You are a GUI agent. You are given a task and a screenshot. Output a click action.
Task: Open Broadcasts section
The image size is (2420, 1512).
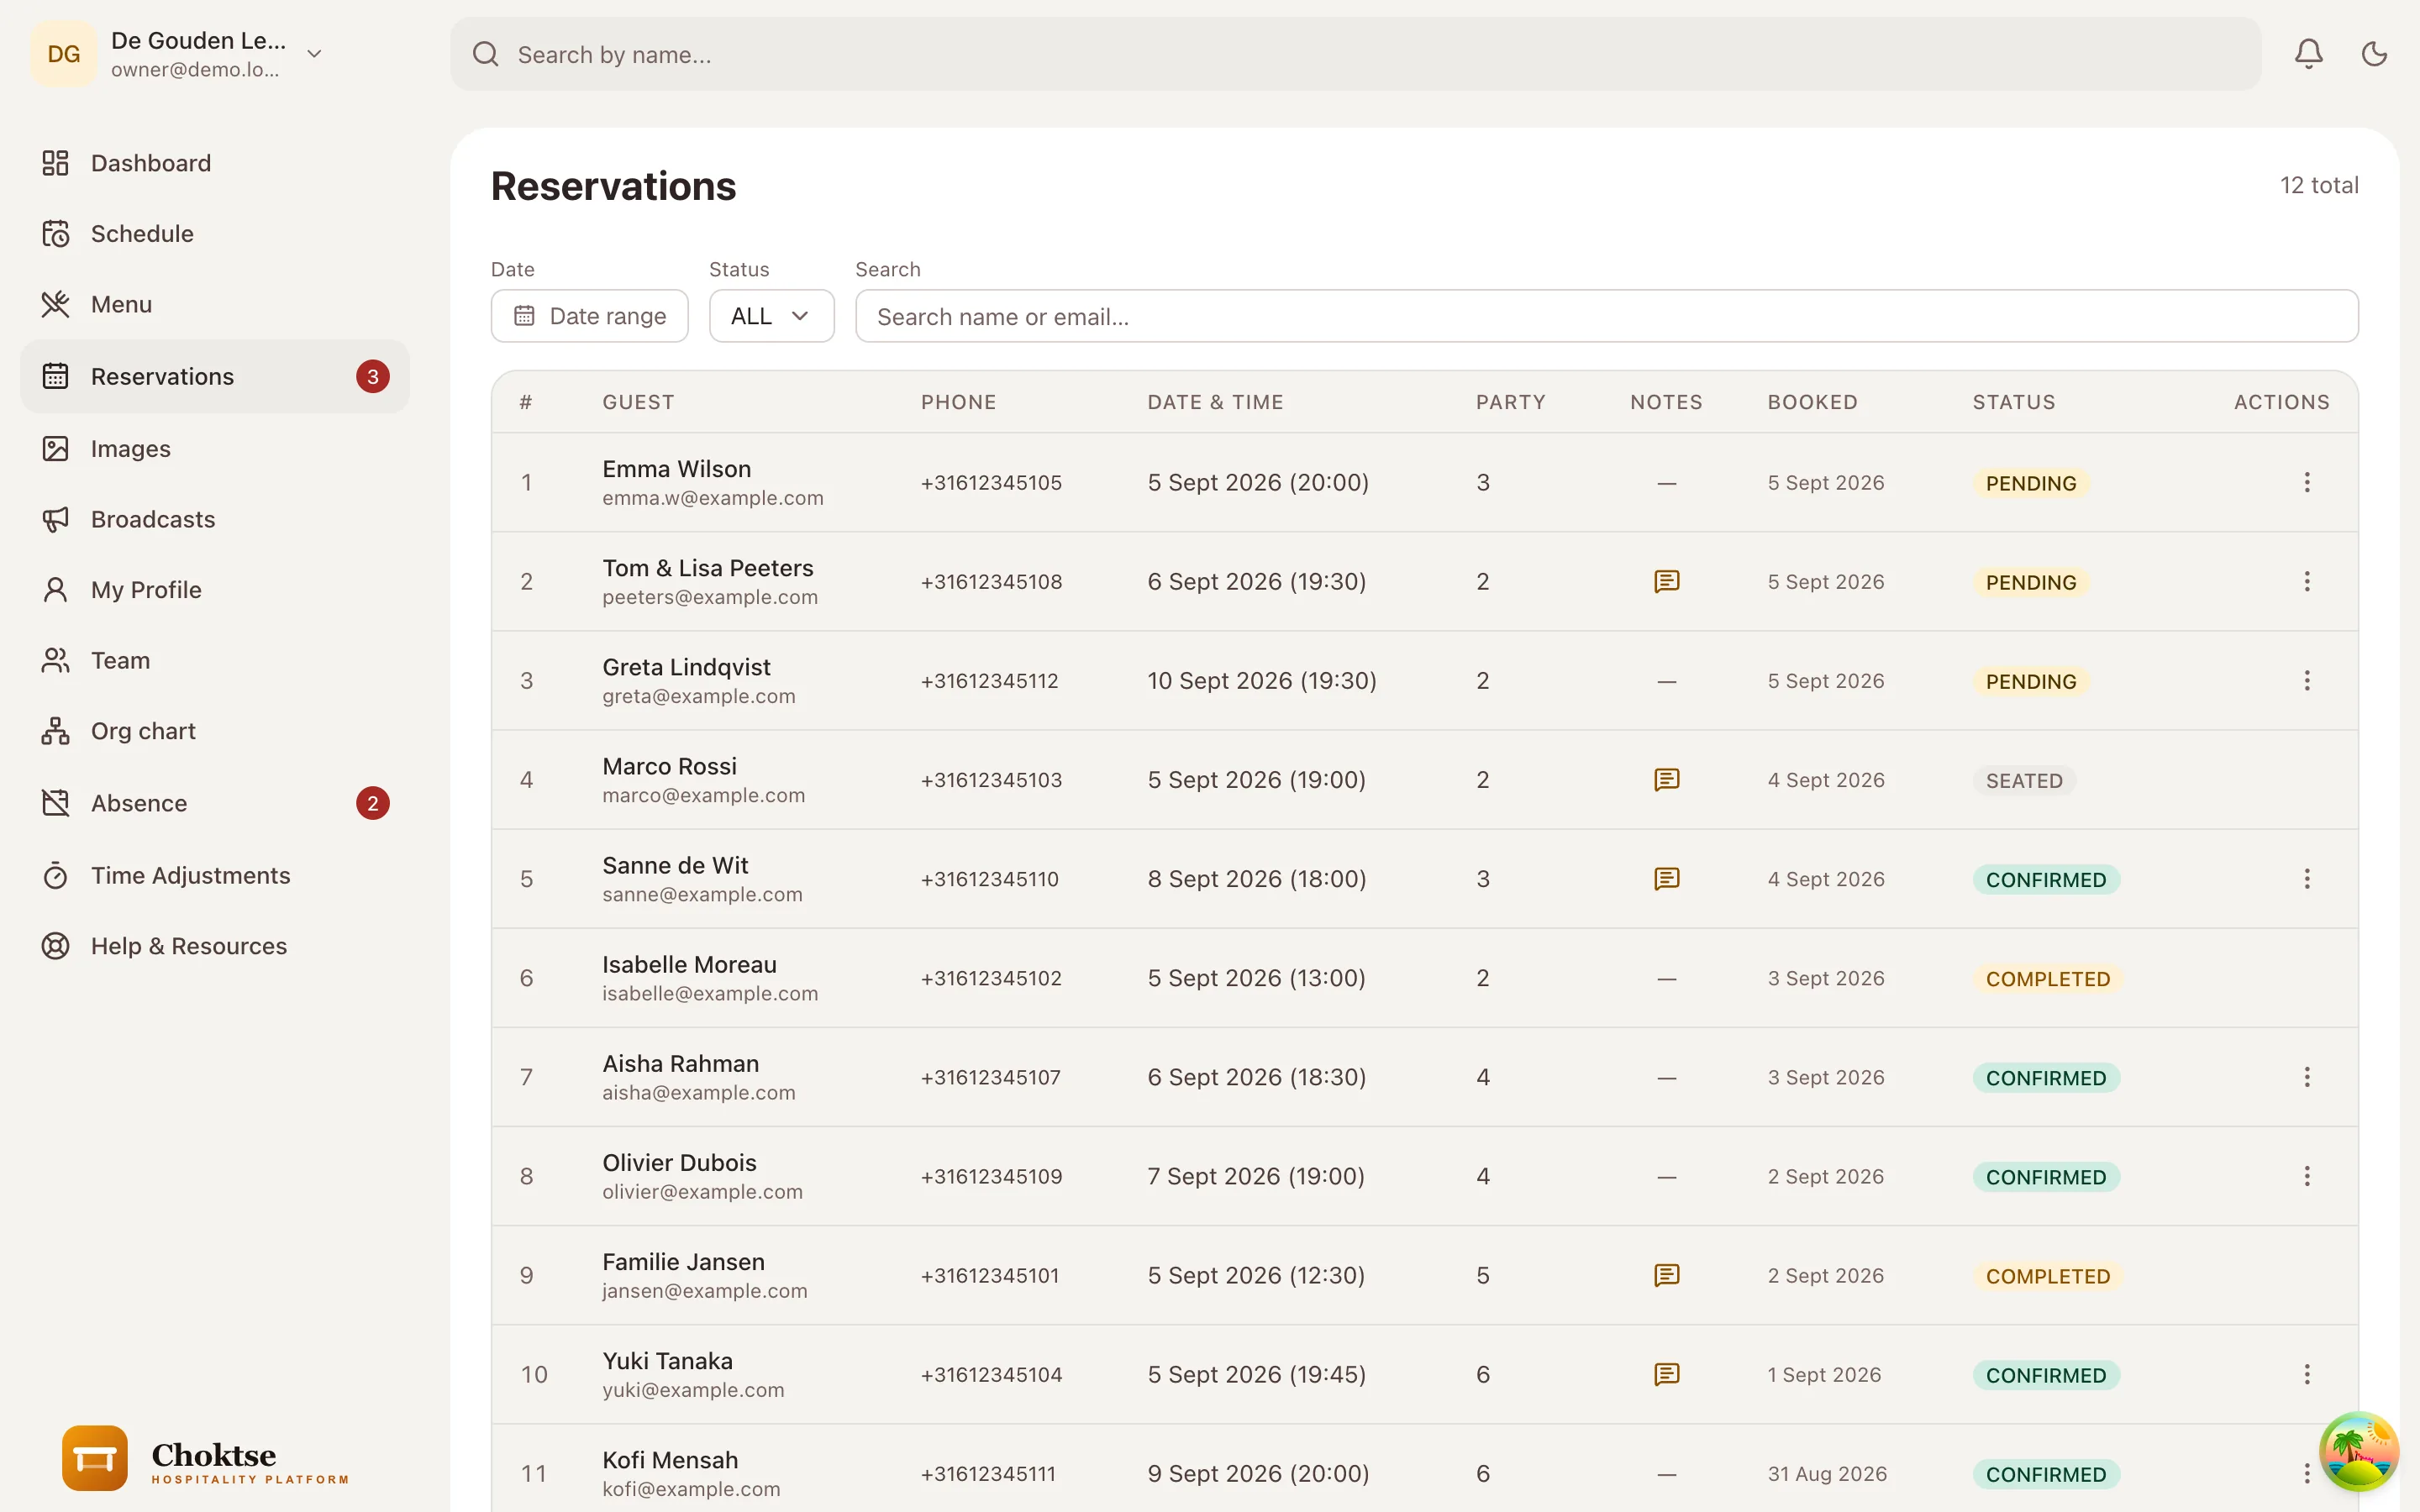click(x=214, y=519)
